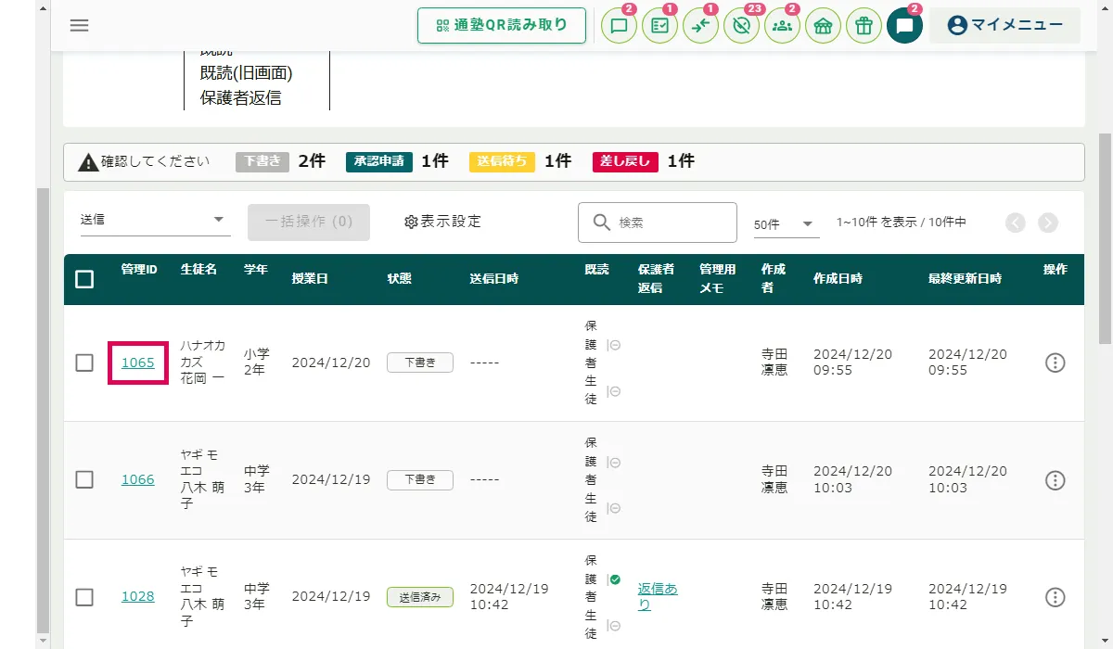Open the crossed-circle icon with badge 23
The width and height of the screenshot is (1113, 649).
(x=741, y=26)
